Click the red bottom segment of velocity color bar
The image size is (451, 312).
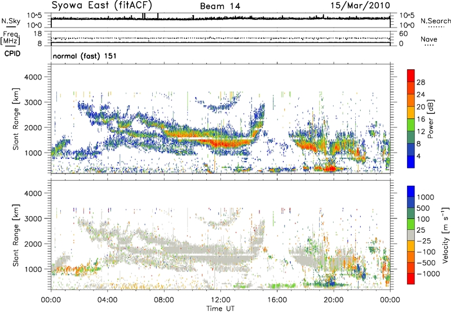411,279
